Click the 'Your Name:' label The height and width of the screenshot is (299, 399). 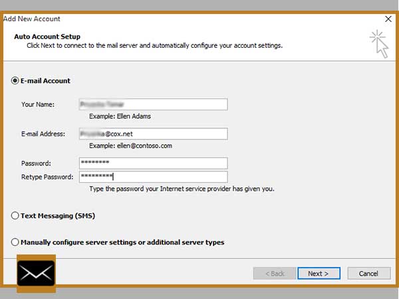pyautogui.click(x=38, y=104)
